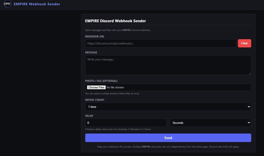Screen dimensions: 264x156
Task: Click inside the Message textarea
Action: click(x=168, y=65)
